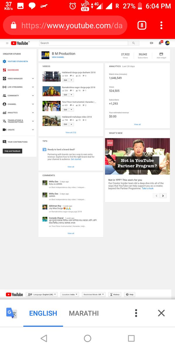
Task: Click Take a look link
Action: 148,188
